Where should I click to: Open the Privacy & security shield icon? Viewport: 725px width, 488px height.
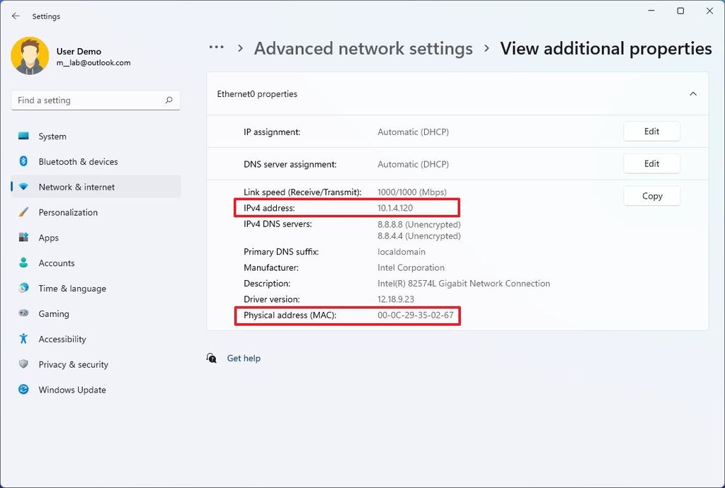coord(23,364)
